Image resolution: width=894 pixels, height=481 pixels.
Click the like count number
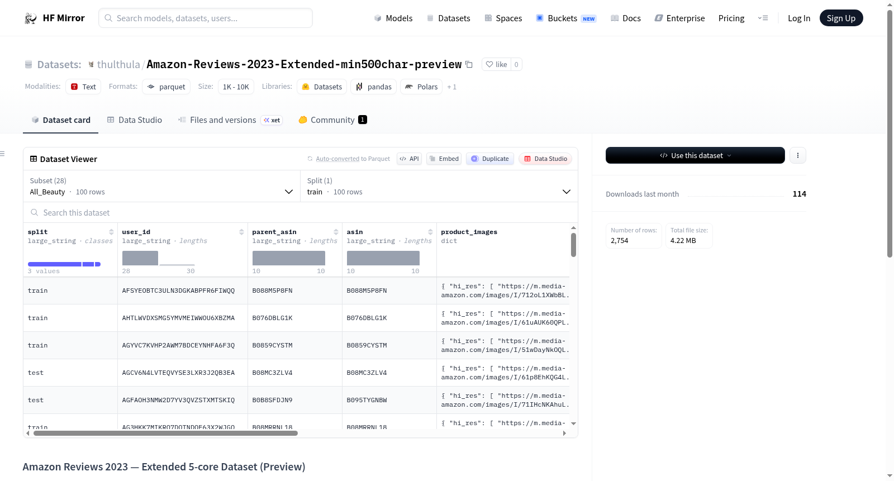[x=516, y=64]
